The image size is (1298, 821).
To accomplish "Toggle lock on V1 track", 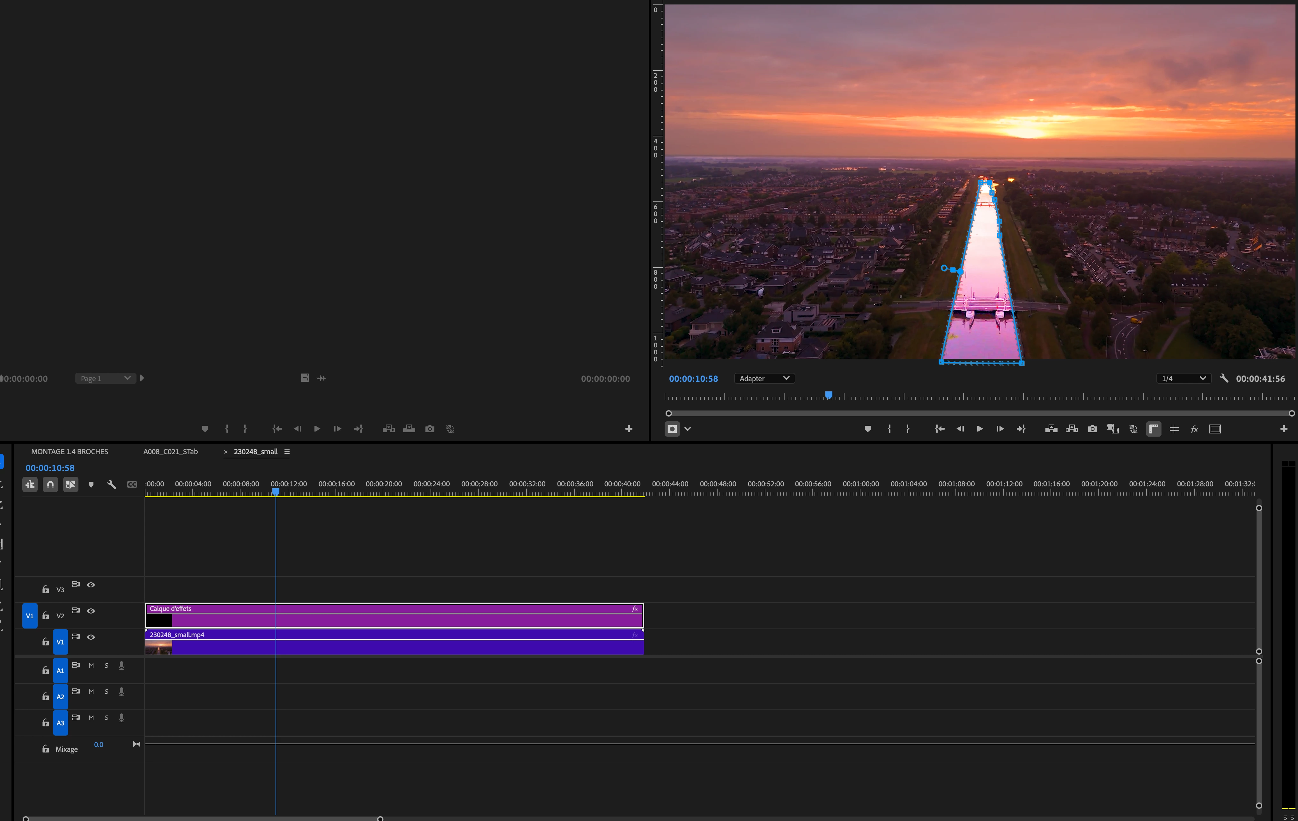I will (46, 642).
